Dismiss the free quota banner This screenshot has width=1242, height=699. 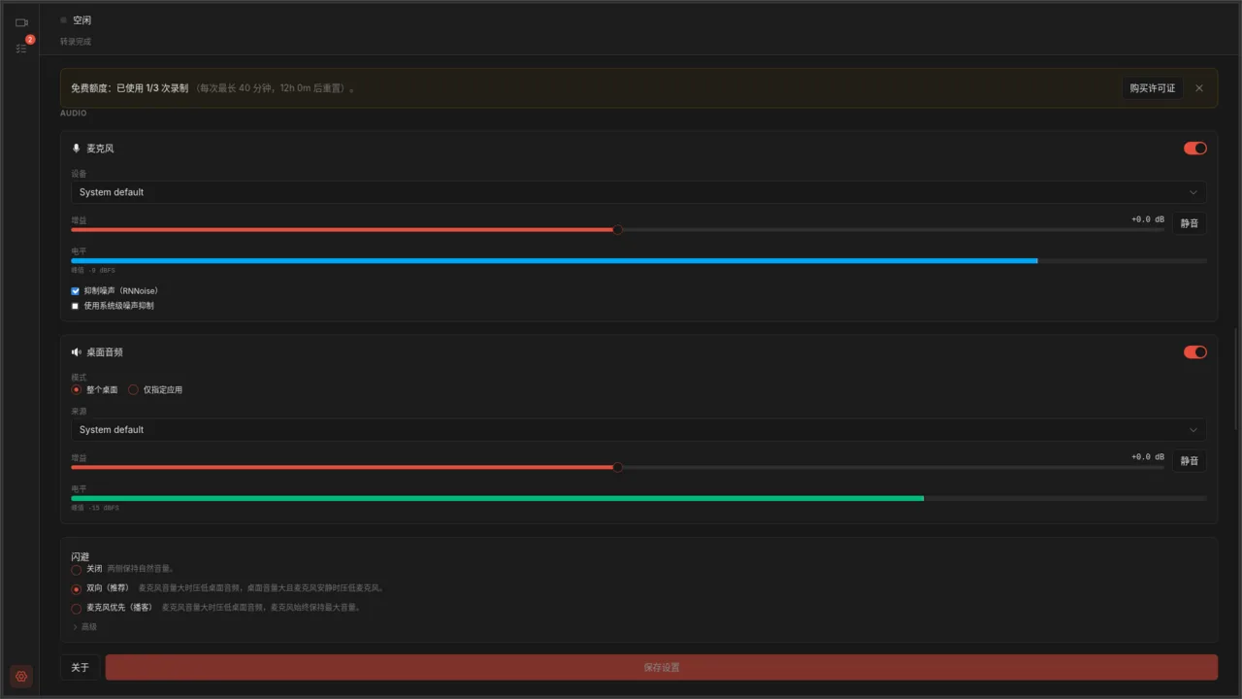coord(1199,88)
